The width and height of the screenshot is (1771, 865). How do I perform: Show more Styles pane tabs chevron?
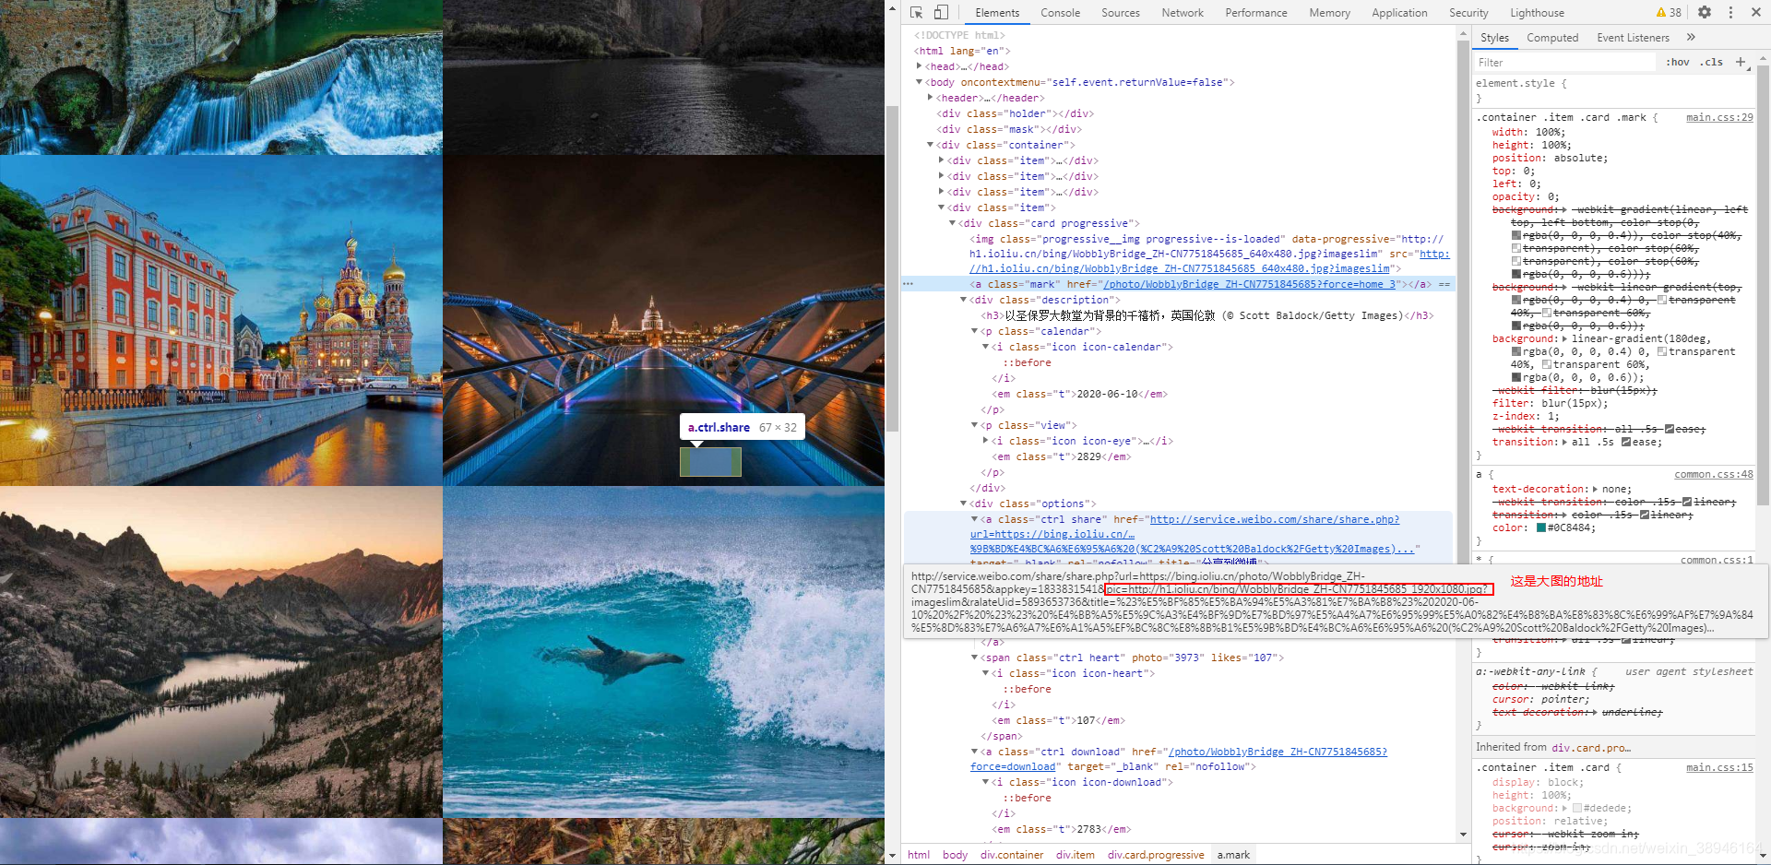coord(1691,38)
